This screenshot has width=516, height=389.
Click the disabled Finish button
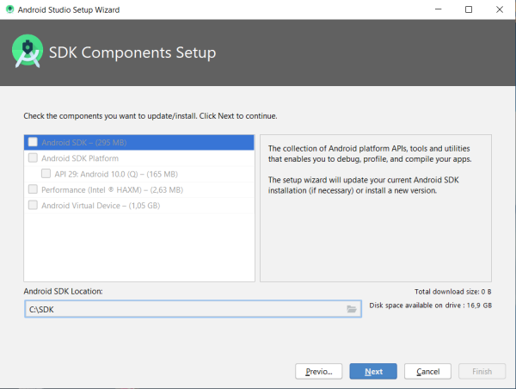pos(482,371)
